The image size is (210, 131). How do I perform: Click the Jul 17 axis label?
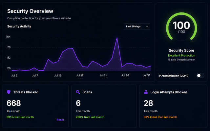pyautogui.click(x=80, y=76)
